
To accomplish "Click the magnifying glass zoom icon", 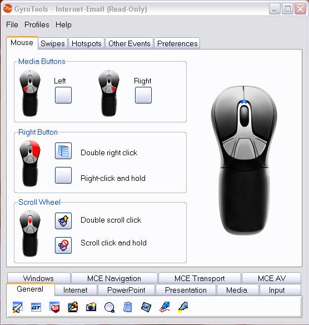I will click(109, 307).
